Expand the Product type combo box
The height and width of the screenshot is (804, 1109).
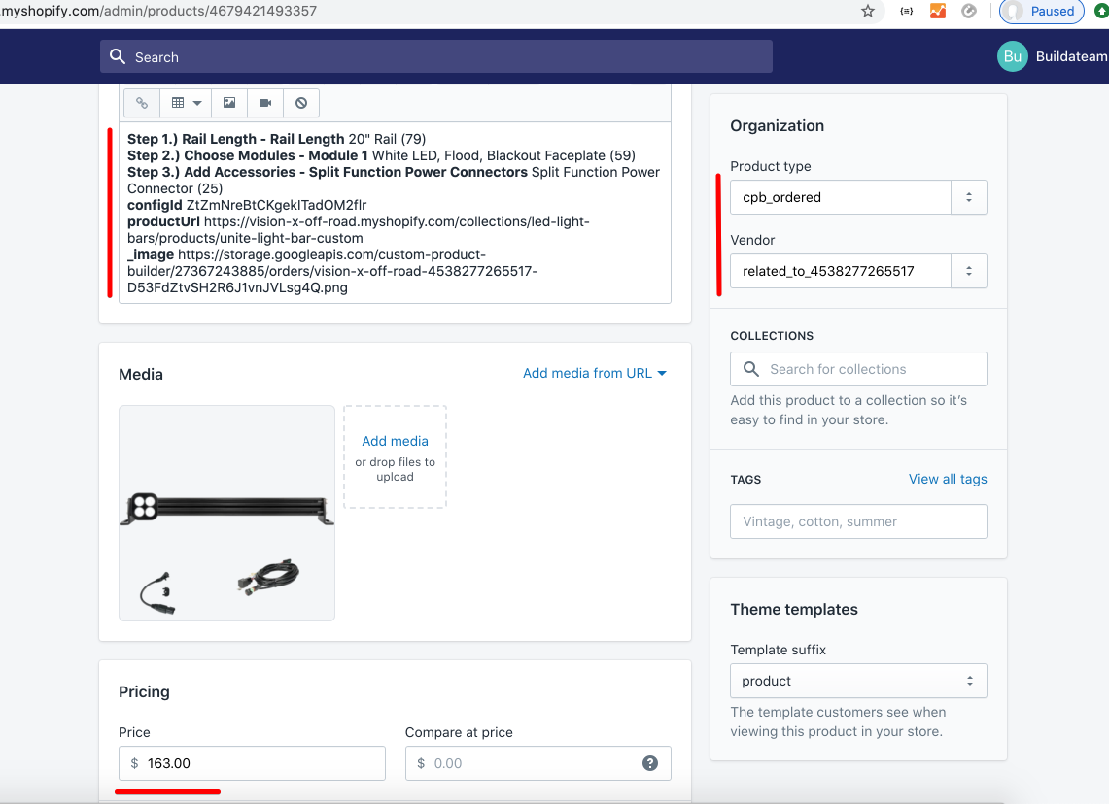pos(968,197)
